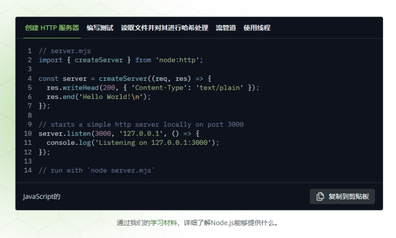Image resolution: width=396 pixels, height=238 pixels.
Task: Click the '// run with node server.mjs' comment
Action: point(96,171)
